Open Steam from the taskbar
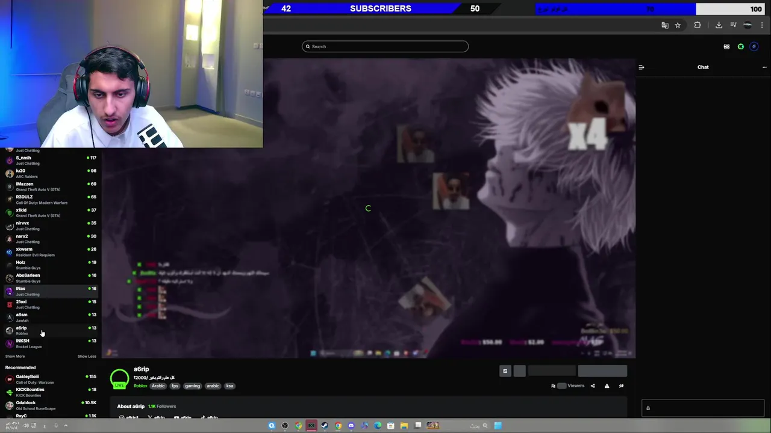Image resolution: width=771 pixels, height=433 pixels. click(x=325, y=426)
